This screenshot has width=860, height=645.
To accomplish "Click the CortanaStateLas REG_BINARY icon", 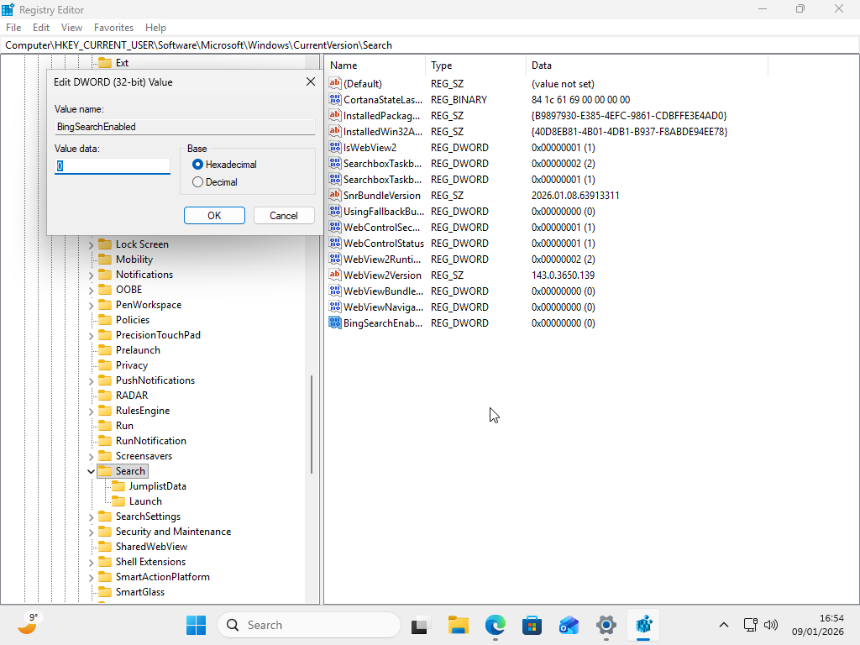I will tap(334, 99).
